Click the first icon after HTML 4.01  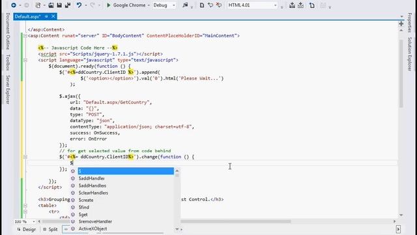(292, 5)
